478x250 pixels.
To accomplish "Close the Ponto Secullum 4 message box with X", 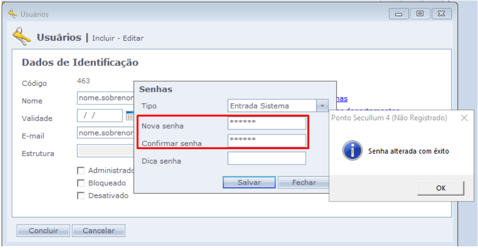I will pos(464,118).
